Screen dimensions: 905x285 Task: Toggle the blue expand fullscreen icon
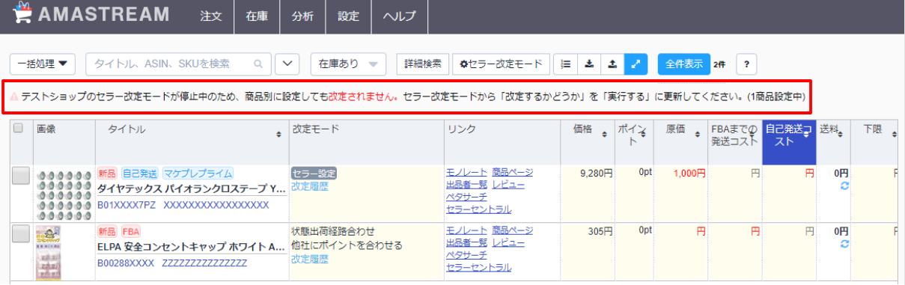point(636,64)
